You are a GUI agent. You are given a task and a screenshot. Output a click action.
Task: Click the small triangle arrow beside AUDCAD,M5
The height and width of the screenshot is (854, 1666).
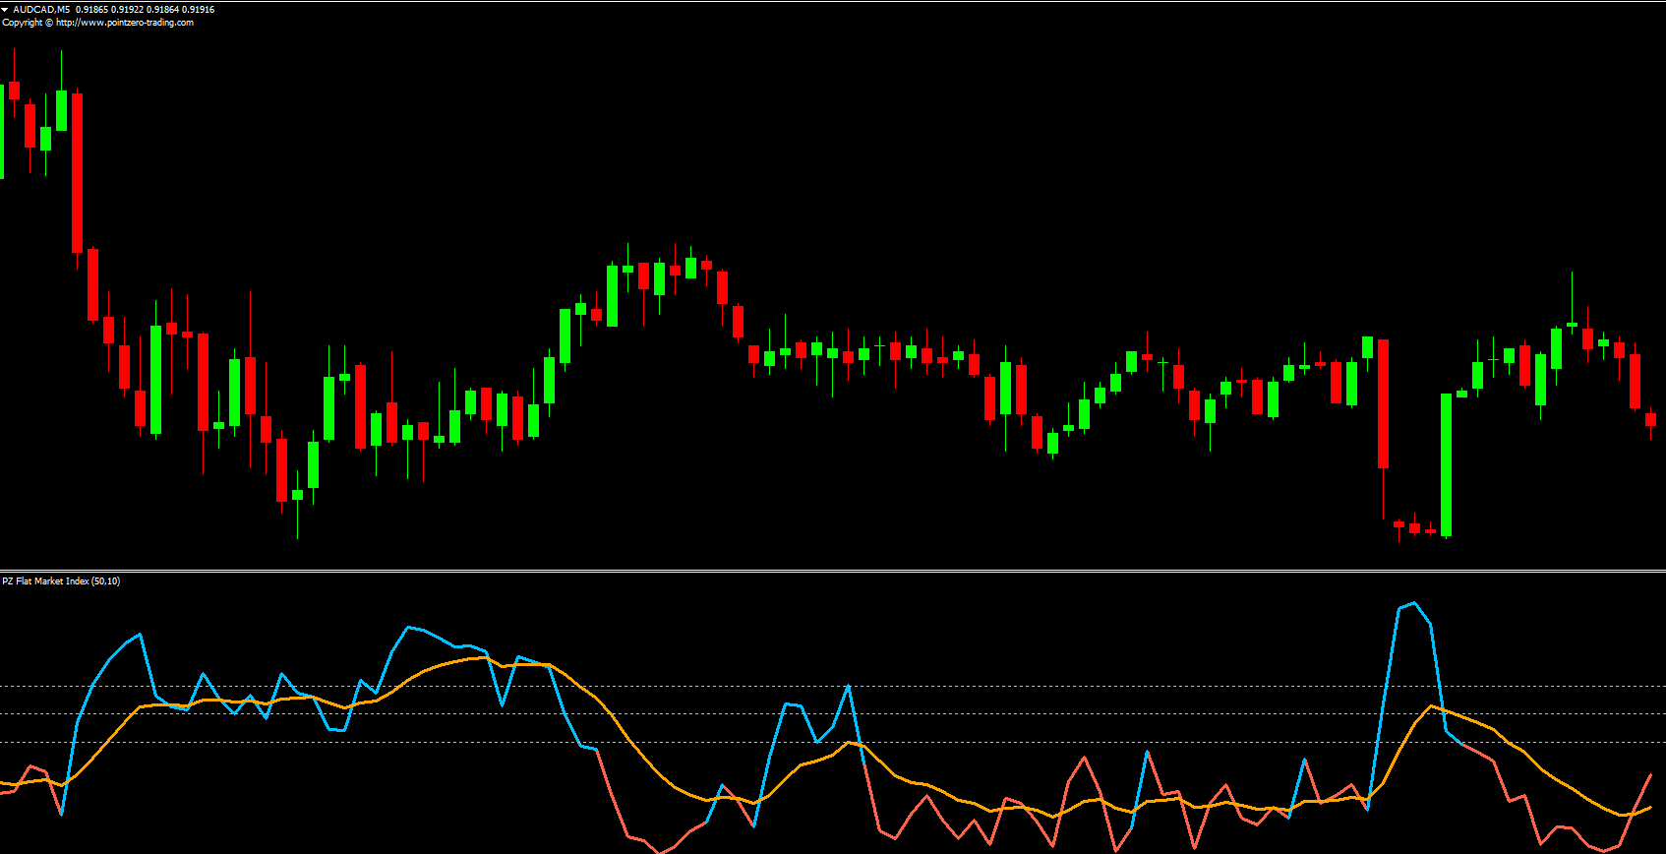(x=5, y=10)
